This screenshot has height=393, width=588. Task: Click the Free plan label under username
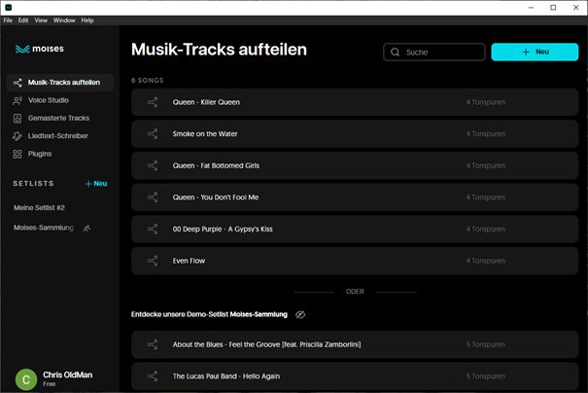[50, 384]
